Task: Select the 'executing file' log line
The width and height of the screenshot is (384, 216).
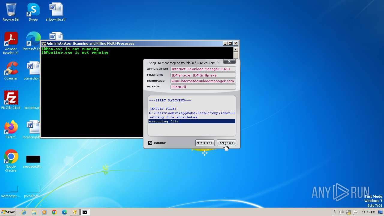Action: point(192,121)
